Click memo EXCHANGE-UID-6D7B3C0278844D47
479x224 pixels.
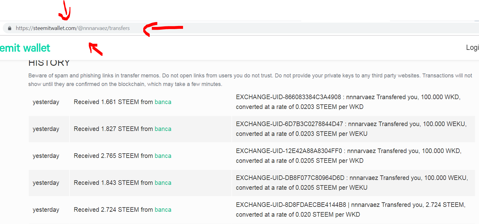click(x=351, y=129)
